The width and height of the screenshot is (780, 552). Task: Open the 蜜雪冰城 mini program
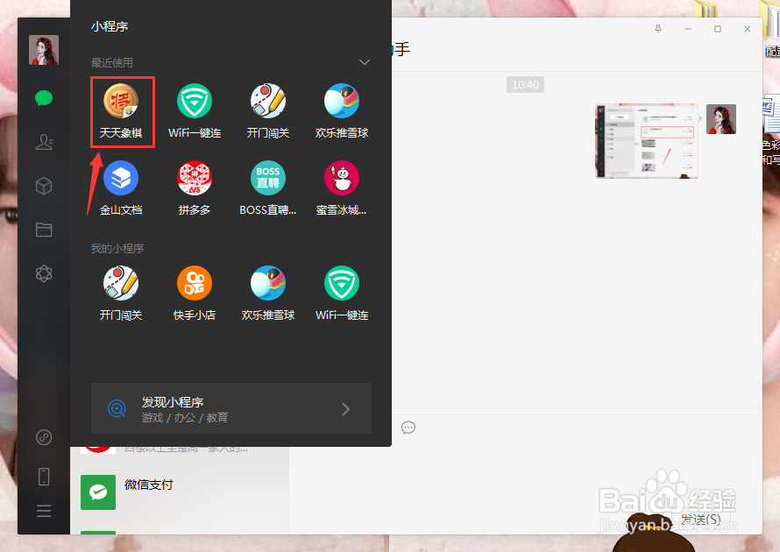tap(342, 188)
